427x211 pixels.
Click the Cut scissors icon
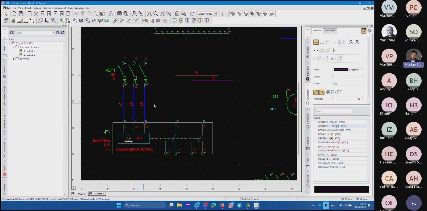76,14
